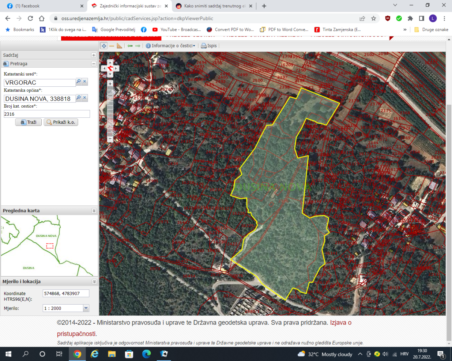The height and width of the screenshot is (361, 452).
Task: Collapse the Pregledna karta panel
Action: click(x=94, y=210)
